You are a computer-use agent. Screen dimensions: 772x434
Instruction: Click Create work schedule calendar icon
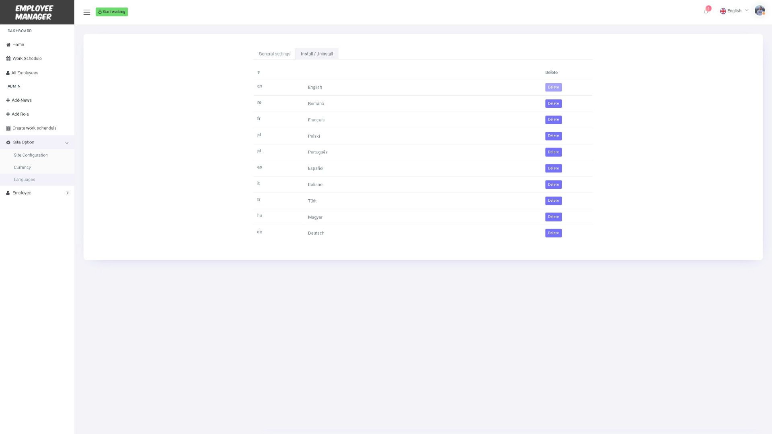pyautogui.click(x=8, y=128)
